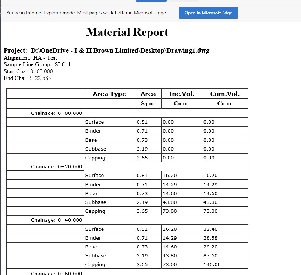Click Area 0.71 for Binder at 0+20.000
This screenshot has width=301, height=275.
142,184
